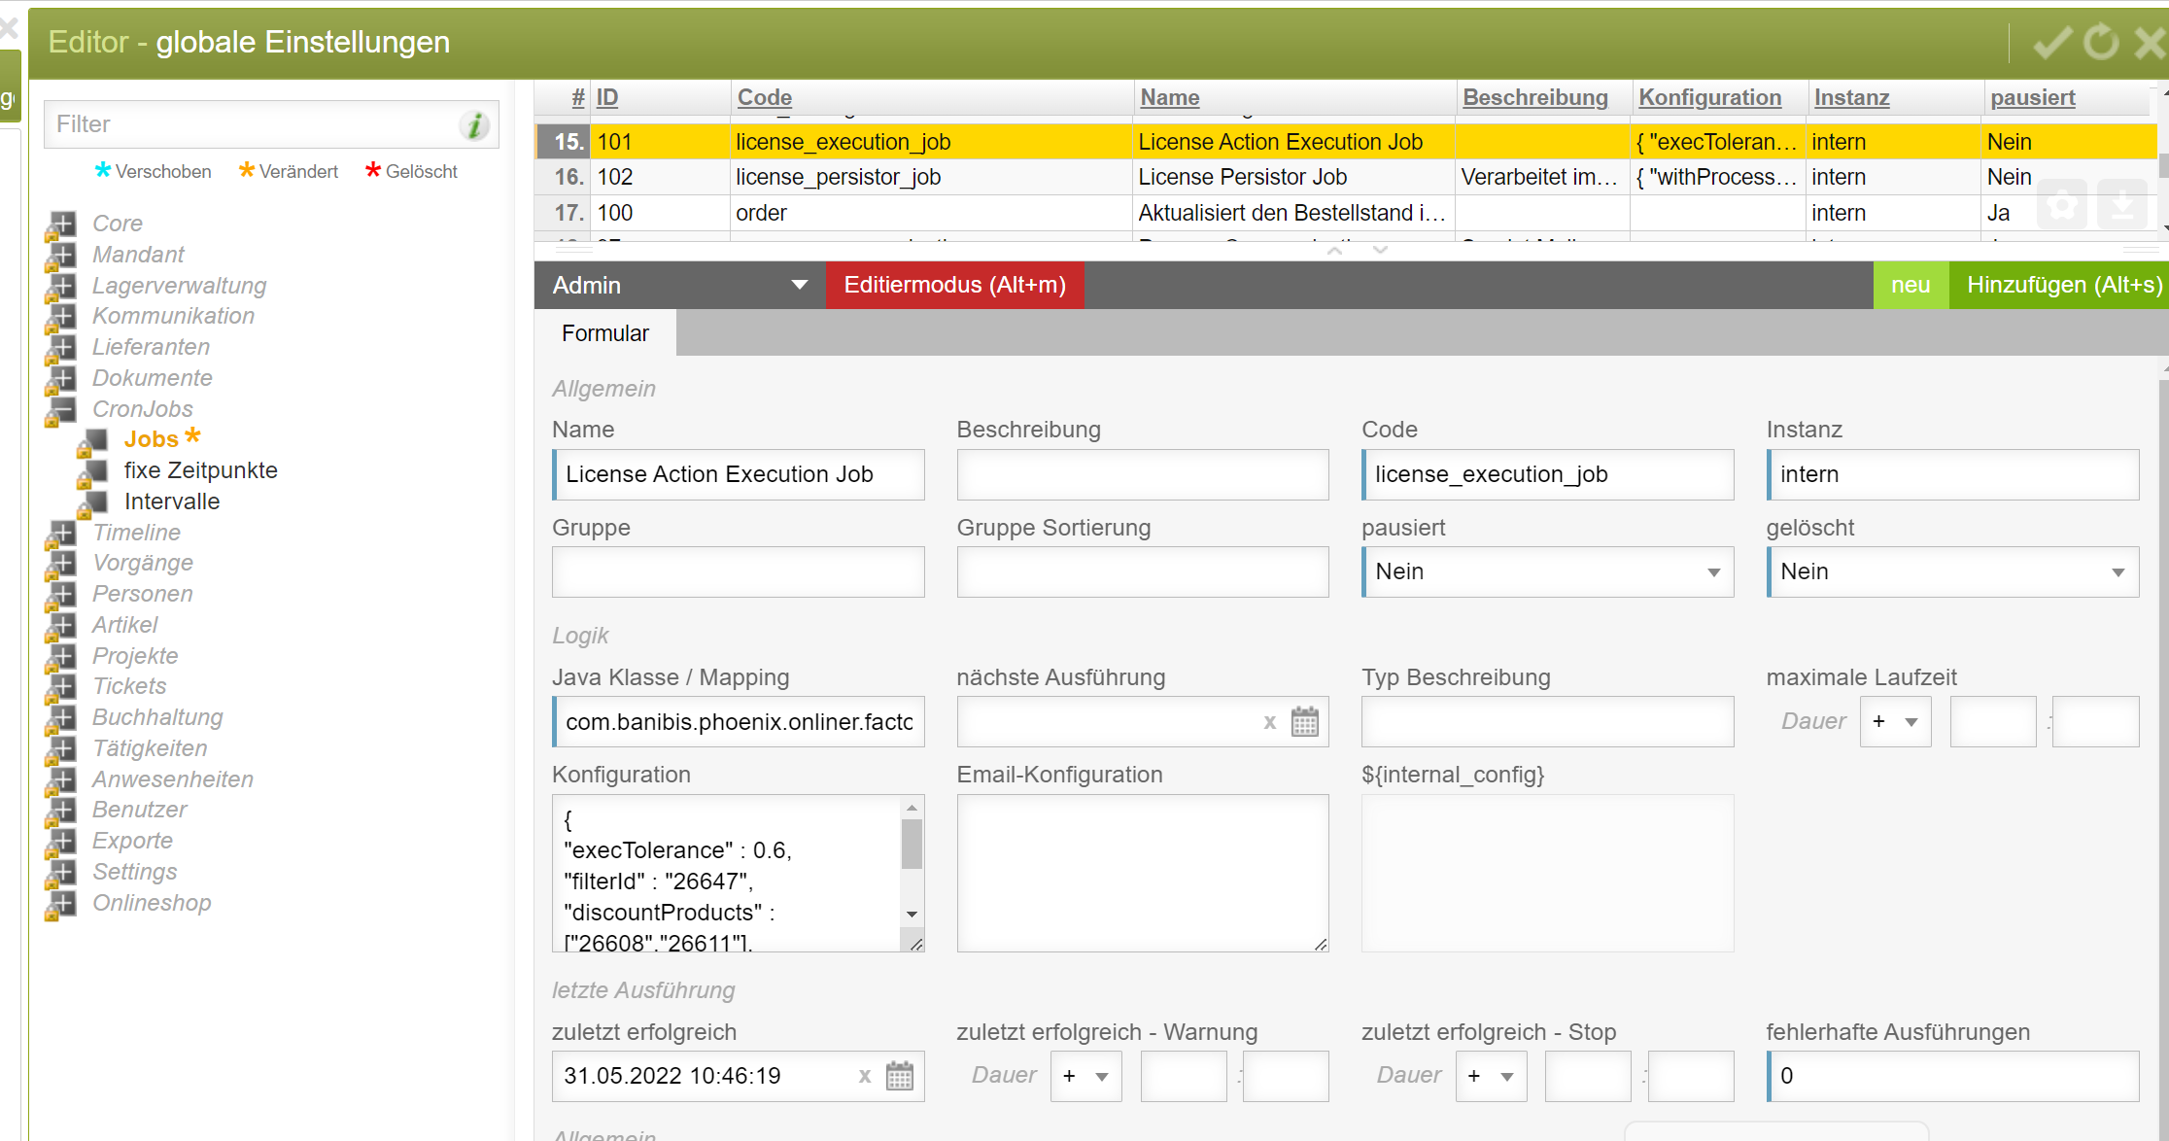Click the Beschreibung input field
The image size is (2169, 1141).
[1143, 474]
